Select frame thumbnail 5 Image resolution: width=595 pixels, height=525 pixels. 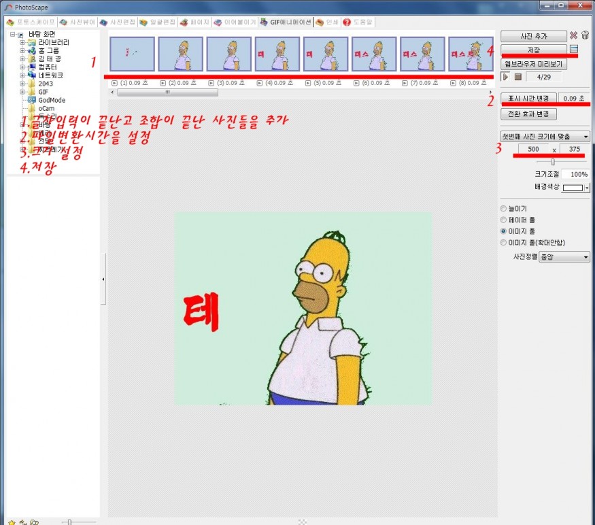326,54
